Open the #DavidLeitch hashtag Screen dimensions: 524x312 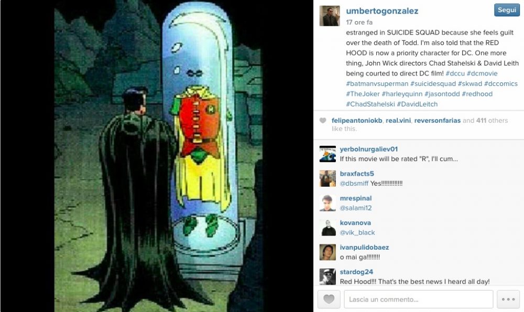[x=417, y=104]
